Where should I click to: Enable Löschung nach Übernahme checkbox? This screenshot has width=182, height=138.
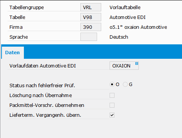(112, 95)
